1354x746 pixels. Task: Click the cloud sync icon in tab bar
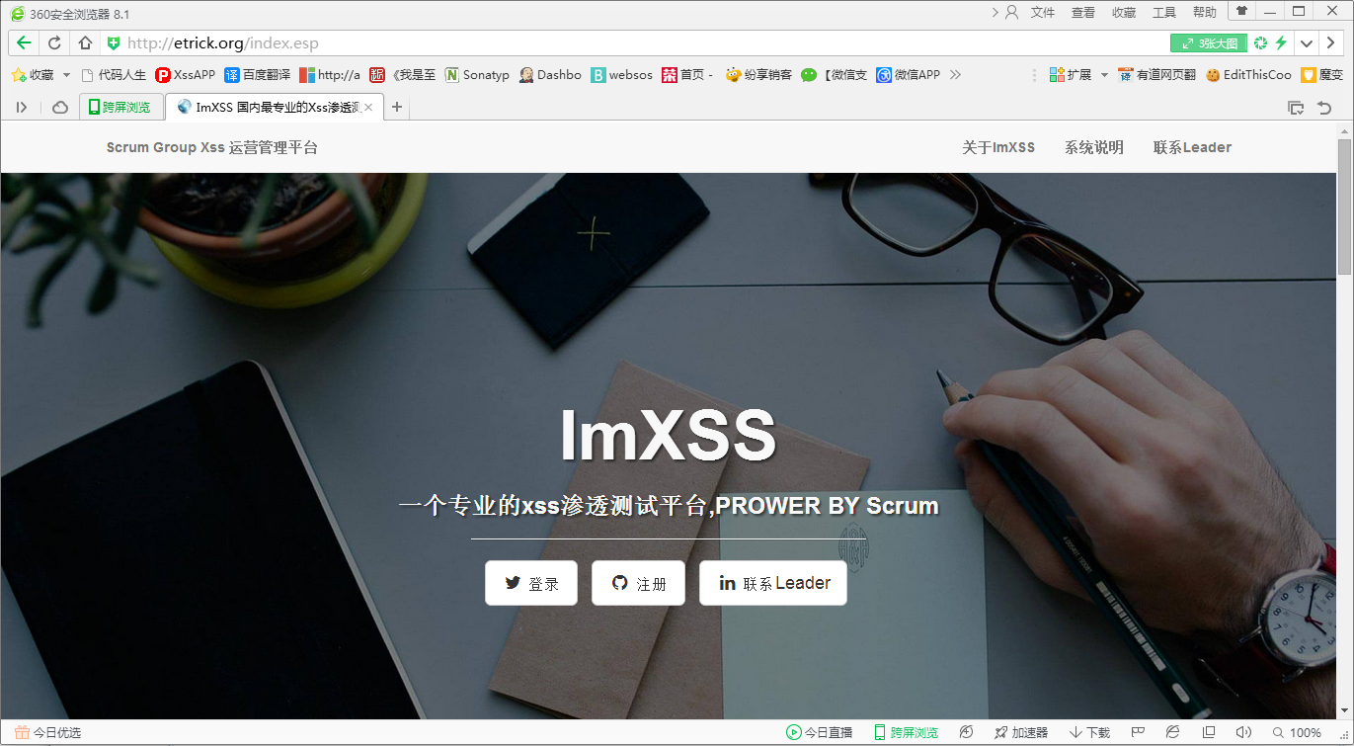click(x=60, y=107)
